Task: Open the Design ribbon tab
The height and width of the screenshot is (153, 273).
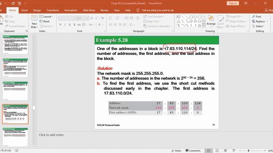Action: pos(37,10)
